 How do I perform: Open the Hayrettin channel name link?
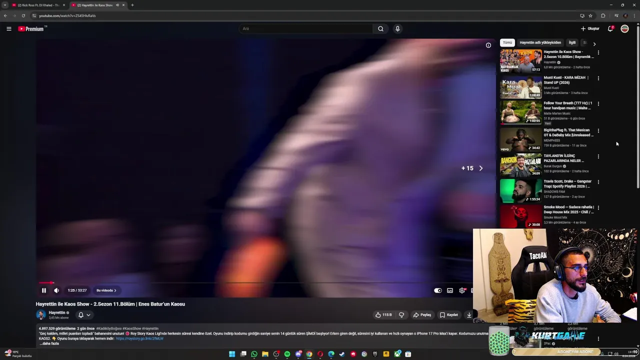coord(57,312)
